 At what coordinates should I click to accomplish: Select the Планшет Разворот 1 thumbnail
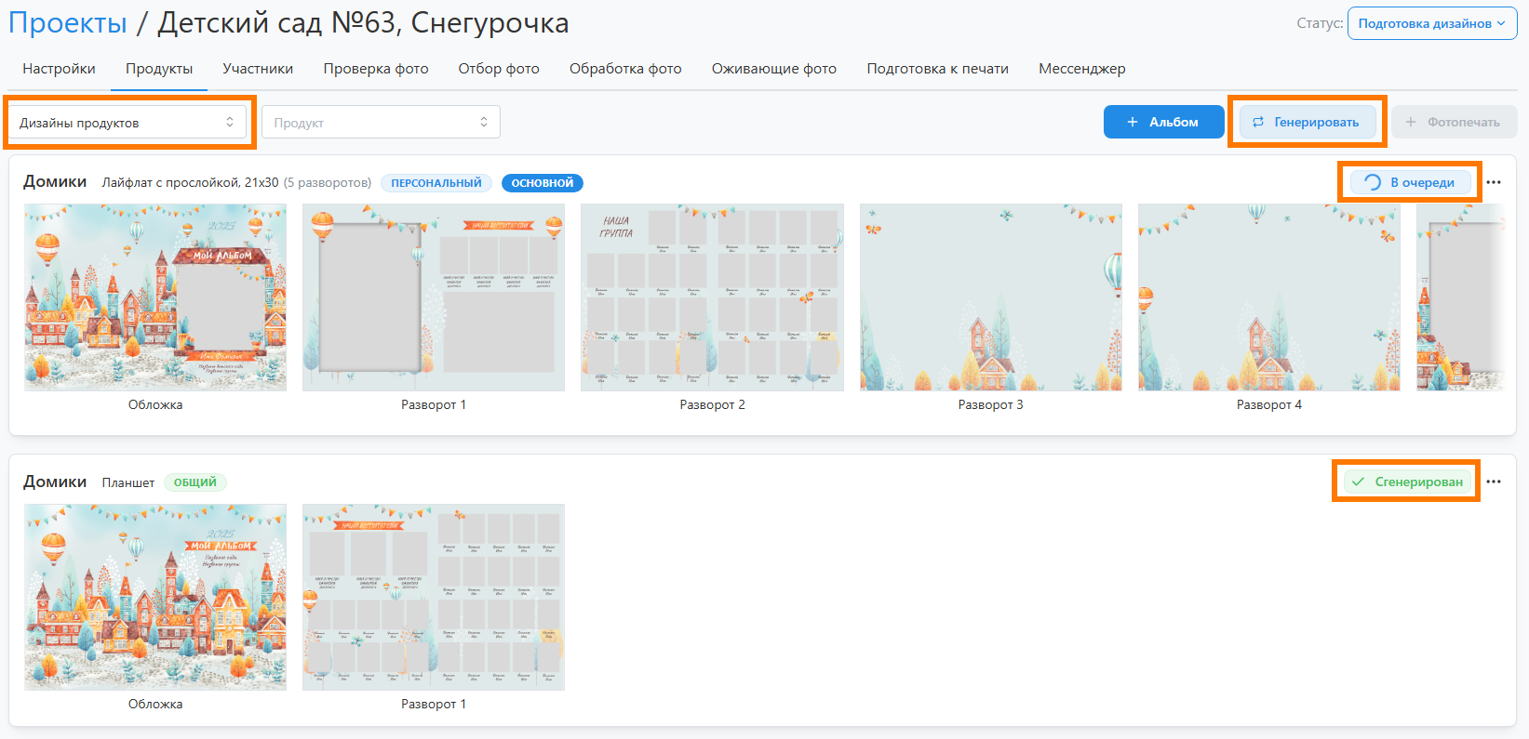click(434, 597)
